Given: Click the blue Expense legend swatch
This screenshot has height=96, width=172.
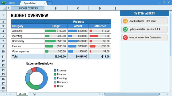Looking at the screenshot, I should 55,70.
